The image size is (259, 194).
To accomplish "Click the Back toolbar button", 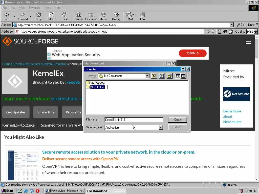I will [x=7, y=17].
